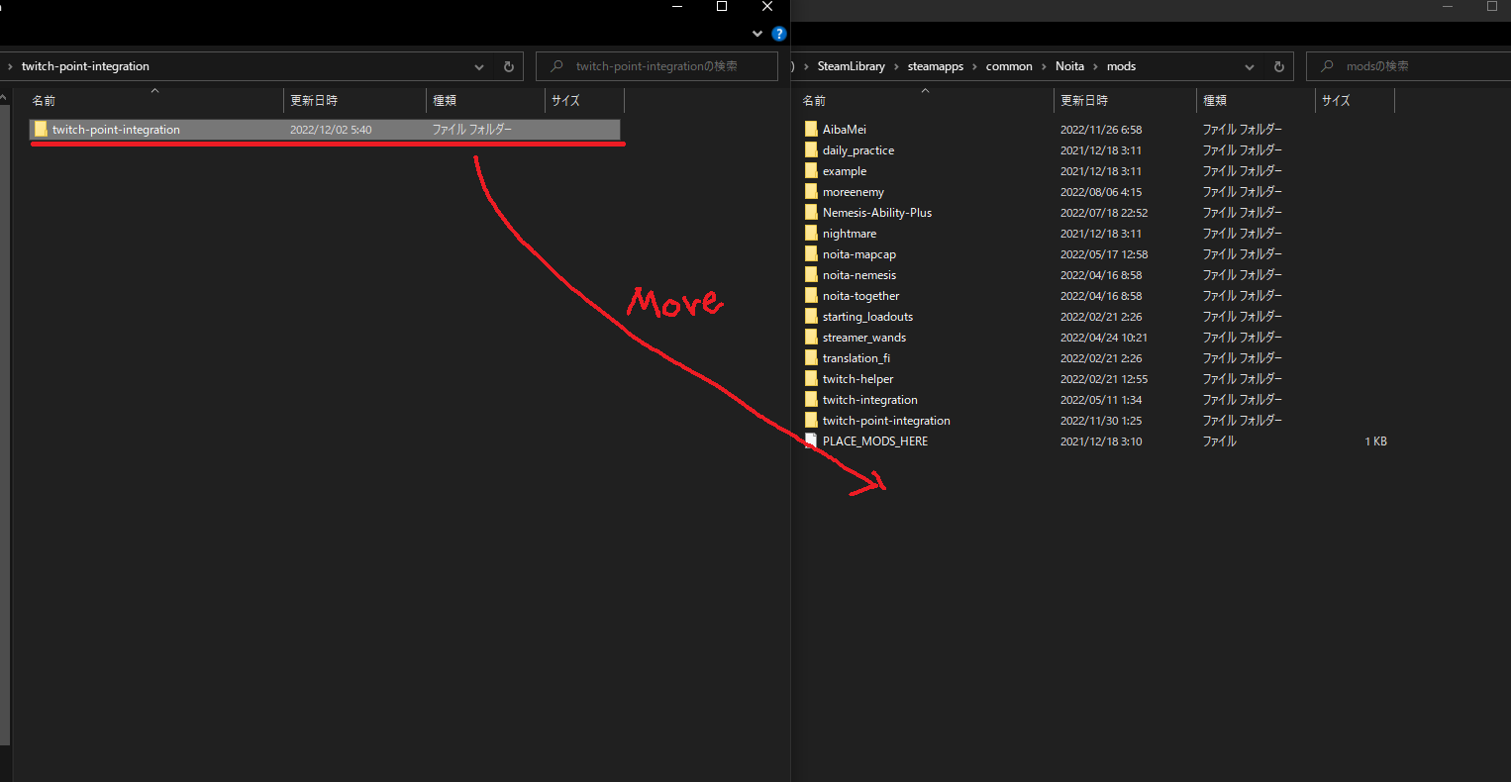Click date 2022/12/02 5:40 in left window
The height and width of the screenshot is (782, 1511).
point(331,130)
